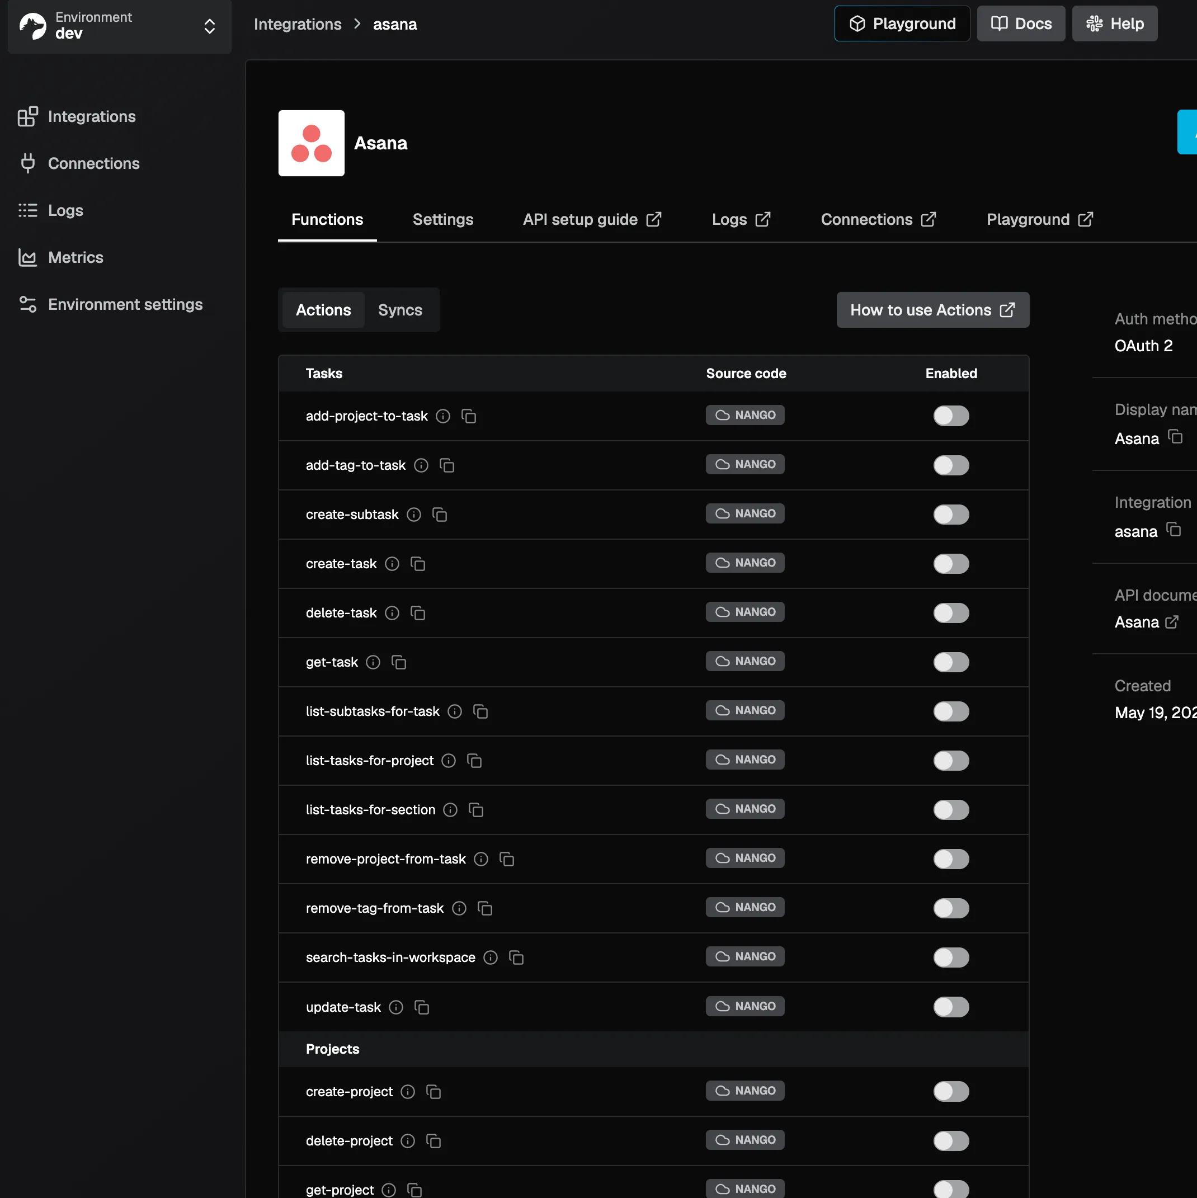Open the Settings tab
1197x1198 pixels.
click(x=443, y=219)
